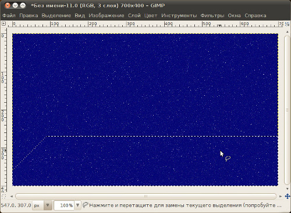Click the 100% zoom input field
The image size is (291, 213).
[64, 205]
